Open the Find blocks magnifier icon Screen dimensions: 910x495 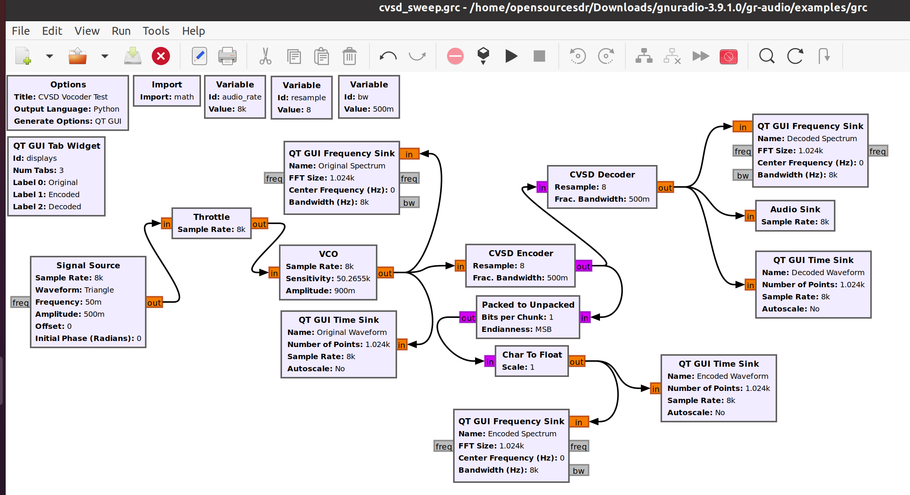pyautogui.click(x=767, y=56)
